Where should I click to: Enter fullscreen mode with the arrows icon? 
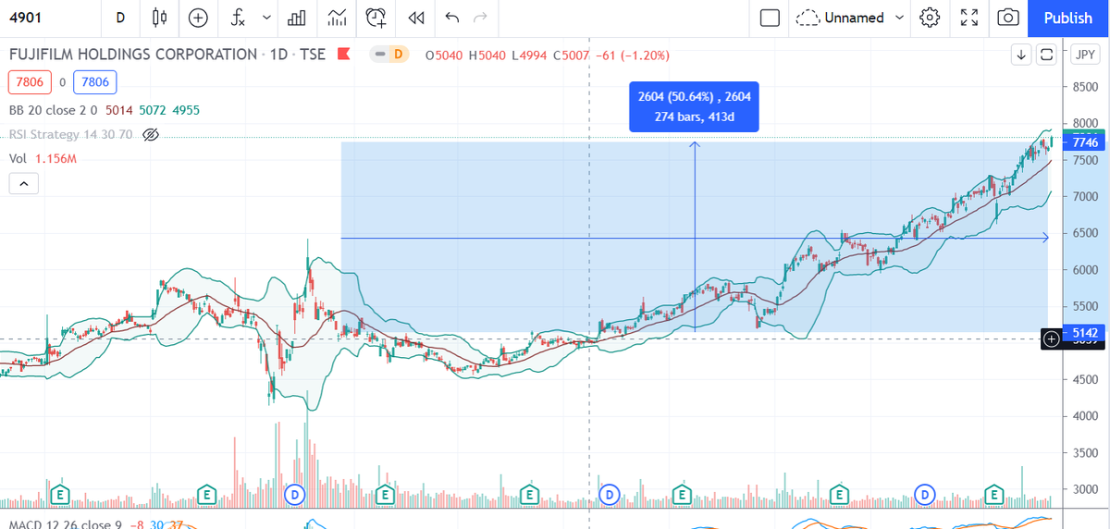(969, 18)
